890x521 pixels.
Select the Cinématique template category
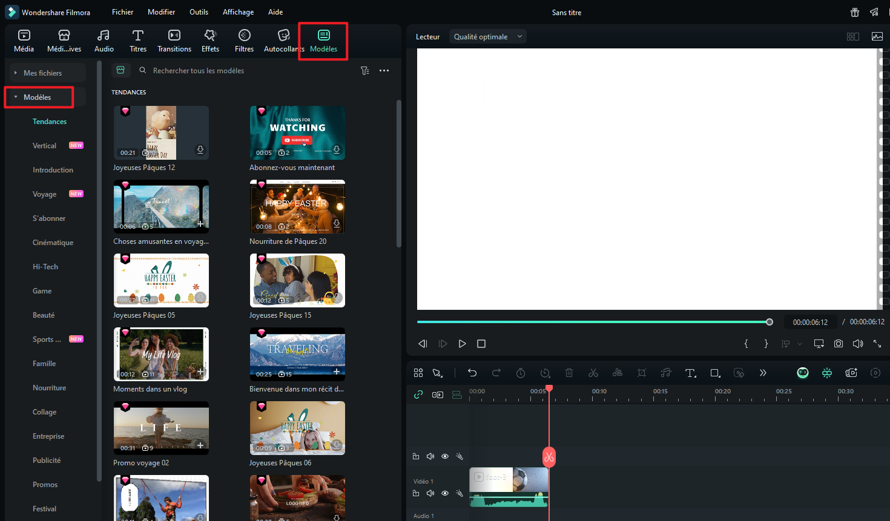(x=53, y=243)
